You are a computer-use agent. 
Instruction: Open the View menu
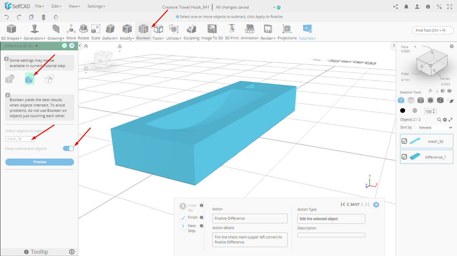pyautogui.click(x=75, y=6)
